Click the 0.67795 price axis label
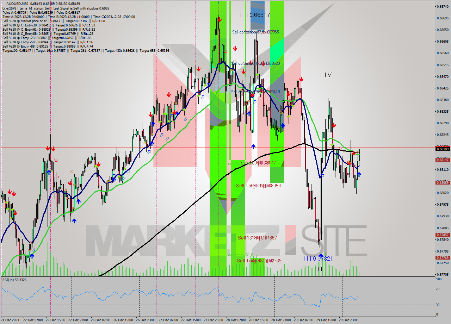Image resolution: width=451 pixels, height=324 pixels. pos(443,251)
